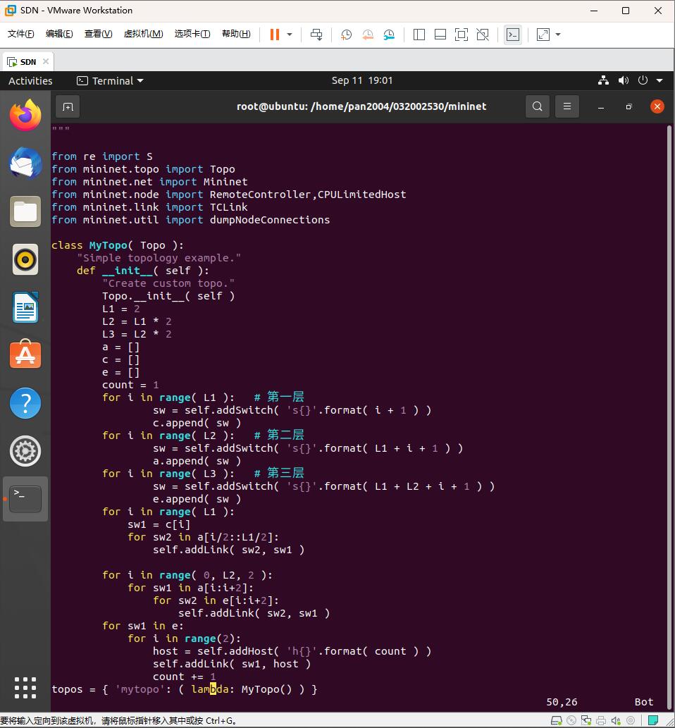Launch Firefox from the dock
This screenshot has height=728, width=675.
(x=25, y=115)
